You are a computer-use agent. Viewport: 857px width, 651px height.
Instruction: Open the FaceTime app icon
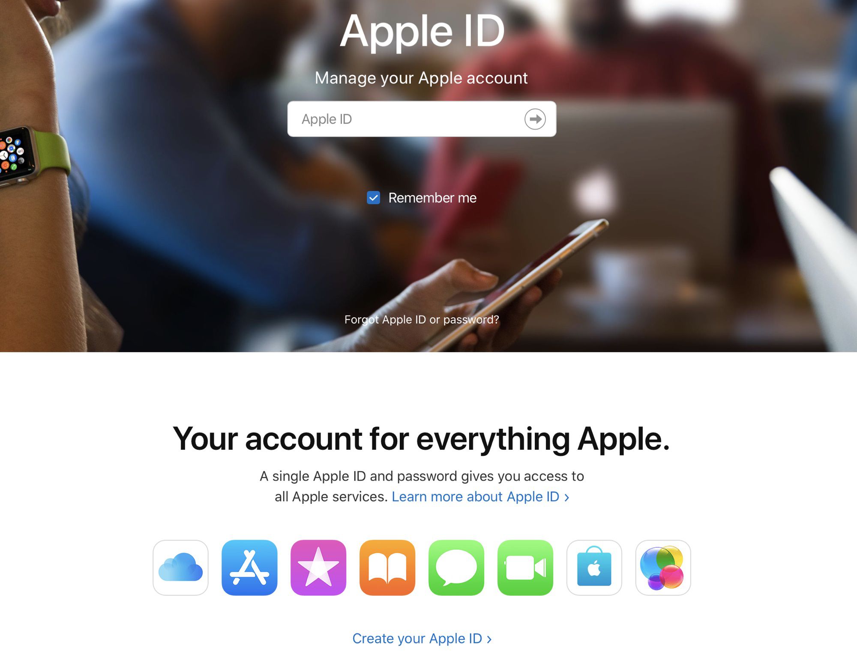click(x=525, y=567)
